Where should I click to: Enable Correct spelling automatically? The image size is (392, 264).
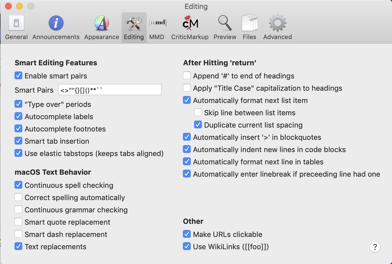coord(18,197)
